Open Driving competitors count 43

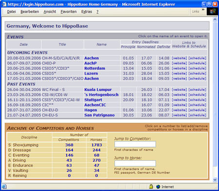(x=69, y=160)
